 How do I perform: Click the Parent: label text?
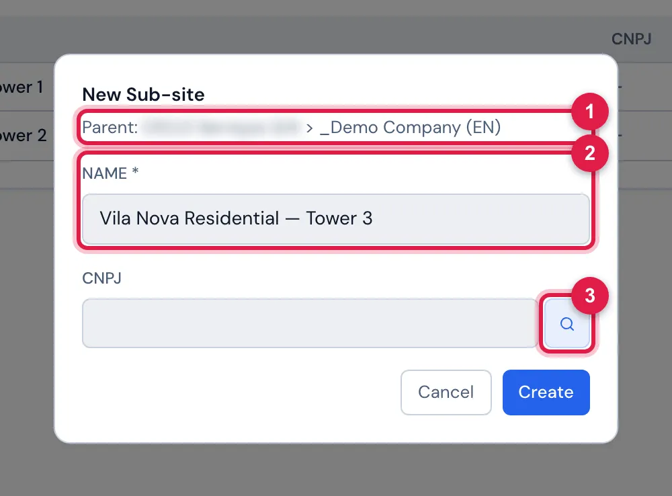click(x=110, y=127)
